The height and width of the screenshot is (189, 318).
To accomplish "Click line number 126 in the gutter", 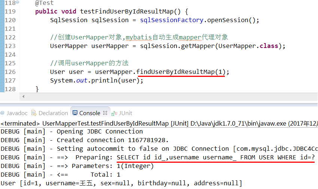I will point(10,72).
